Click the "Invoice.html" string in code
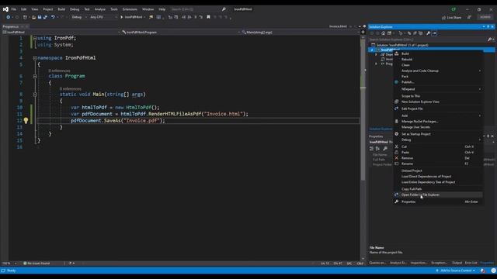497x279 pixels. [x=224, y=114]
